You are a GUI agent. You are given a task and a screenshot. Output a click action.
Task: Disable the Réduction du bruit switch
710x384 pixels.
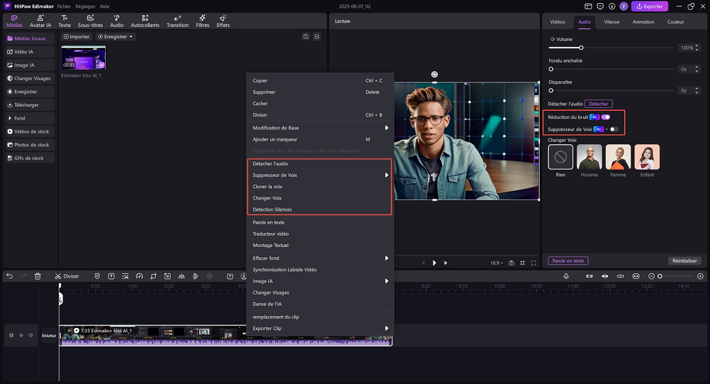[x=606, y=117]
